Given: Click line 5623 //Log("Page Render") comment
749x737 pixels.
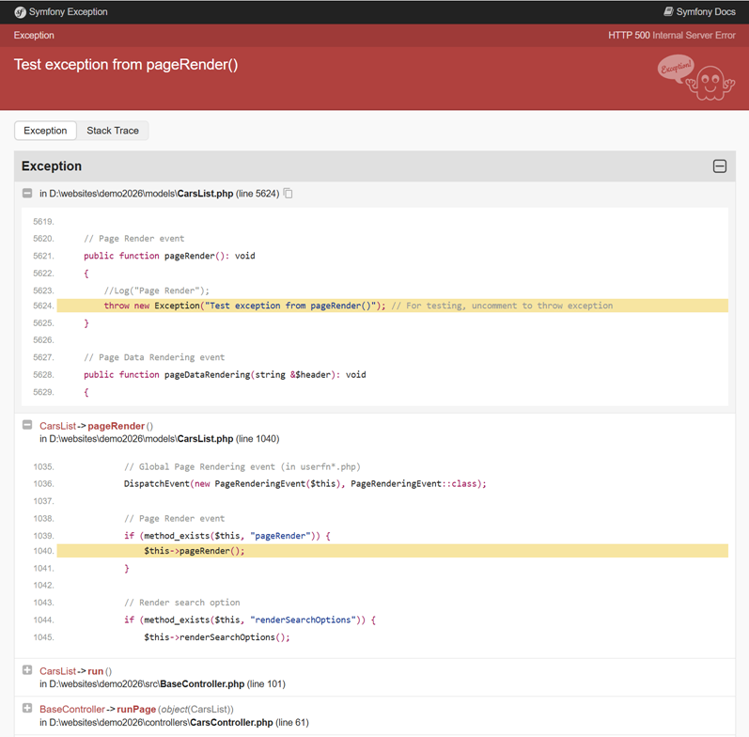Looking at the screenshot, I should [157, 290].
